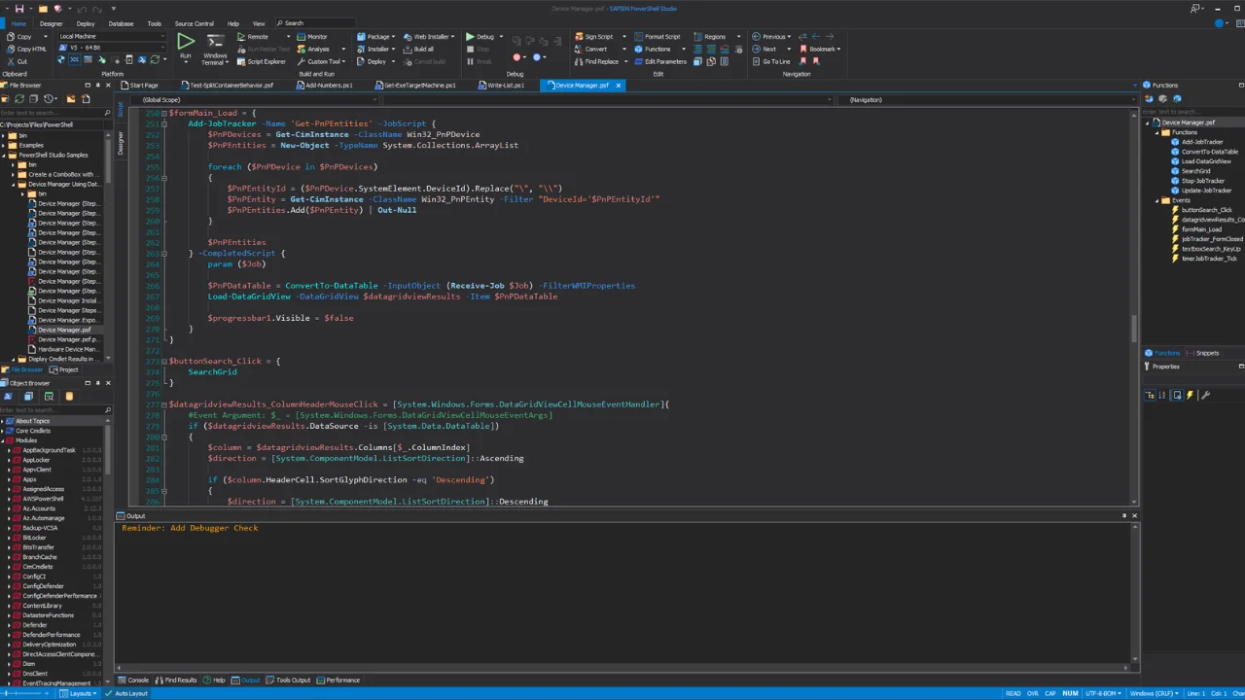Click the Previous navigation arrow icon
Image resolution: width=1245 pixels, height=700 pixels.
tap(756, 36)
